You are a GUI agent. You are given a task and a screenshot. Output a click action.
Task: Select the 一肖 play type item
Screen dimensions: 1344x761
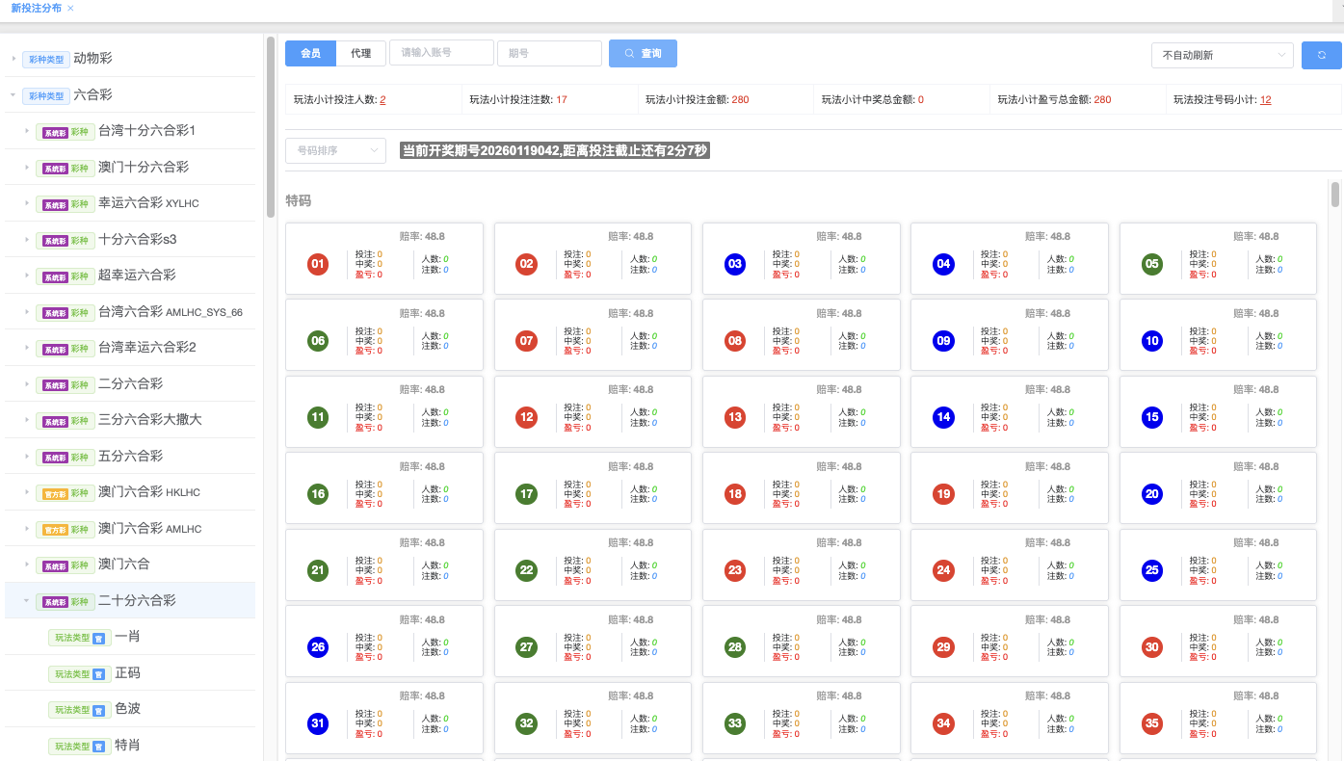pyautogui.click(x=127, y=637)
